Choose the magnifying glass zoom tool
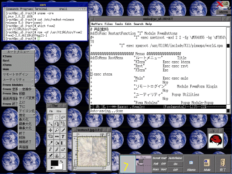This screenshot has width=232, height=174. pyautogui.click(x=57, y=130)
